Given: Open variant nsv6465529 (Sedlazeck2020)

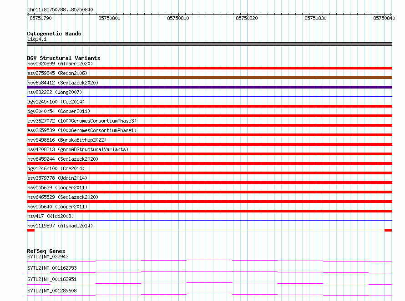Looking at the screenshot, I should [63, 197].
